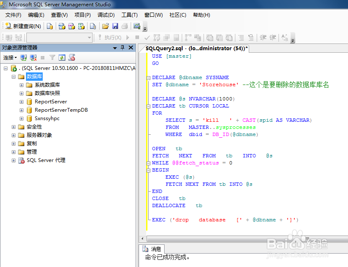Click the Save file icon
Screen dimensions: 348x267
coord(115,26)
